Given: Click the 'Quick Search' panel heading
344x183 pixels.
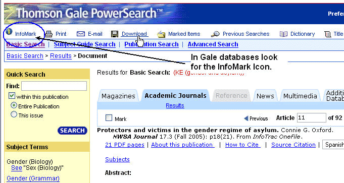Looking at the screenshot, I should (26, 75).
